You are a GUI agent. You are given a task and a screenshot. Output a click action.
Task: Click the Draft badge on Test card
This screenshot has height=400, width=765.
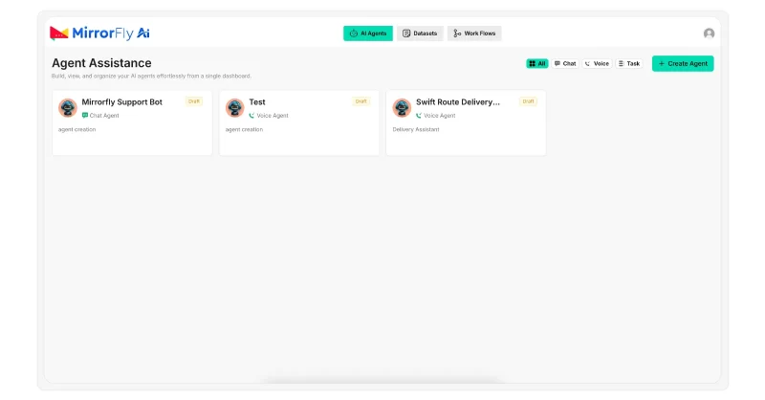[361, 101]
